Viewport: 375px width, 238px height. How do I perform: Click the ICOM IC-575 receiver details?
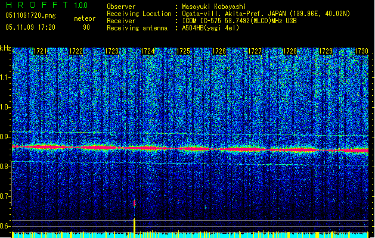click(239, 21)
